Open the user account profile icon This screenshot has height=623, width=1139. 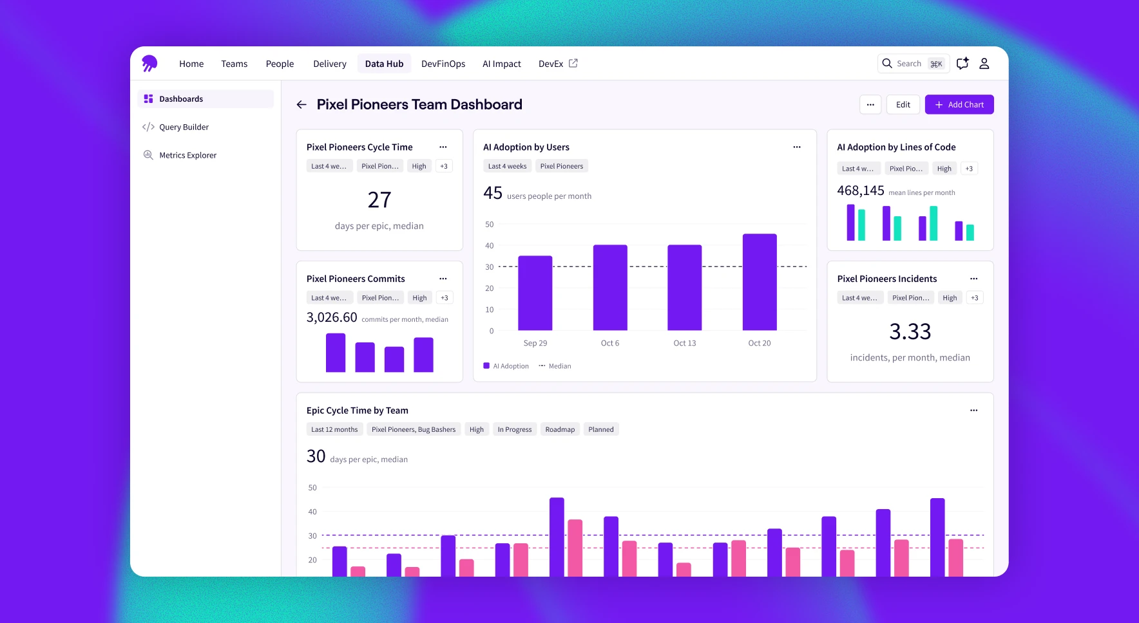click(x=984, y=63)
